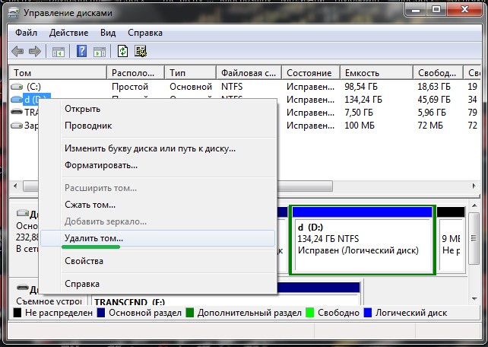
Task: Click the 100 МБ capacity cell
Action: [x=360, y=126]
